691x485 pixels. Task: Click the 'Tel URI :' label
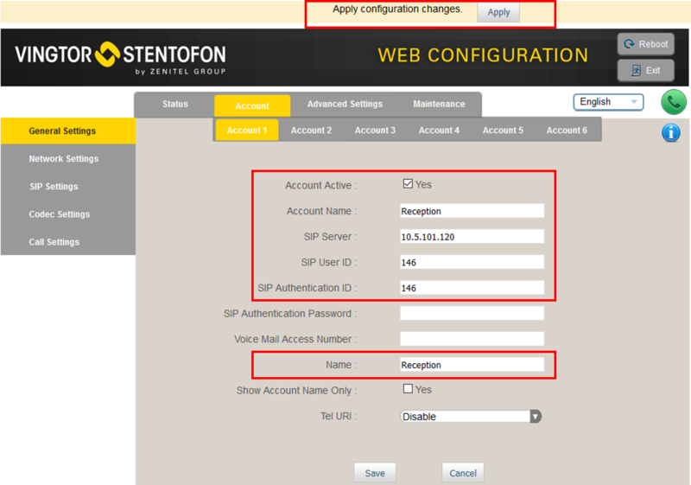339,416
